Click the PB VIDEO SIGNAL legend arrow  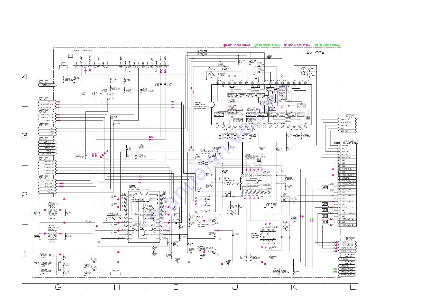point(256,45)
